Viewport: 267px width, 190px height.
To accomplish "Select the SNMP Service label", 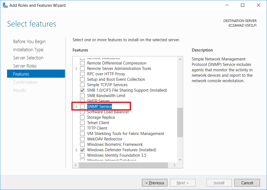I will pyautogui.click(x=99, y=107).
